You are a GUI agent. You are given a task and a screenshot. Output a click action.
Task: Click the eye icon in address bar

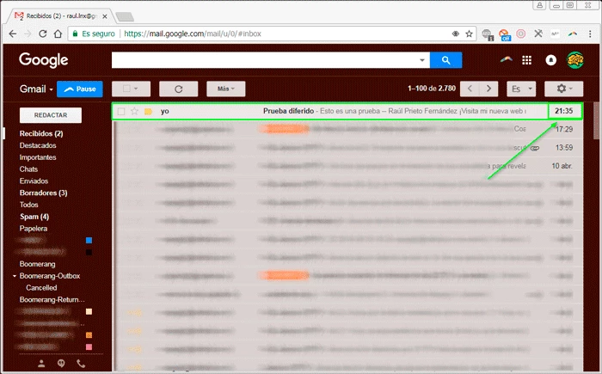coord(455,34)
